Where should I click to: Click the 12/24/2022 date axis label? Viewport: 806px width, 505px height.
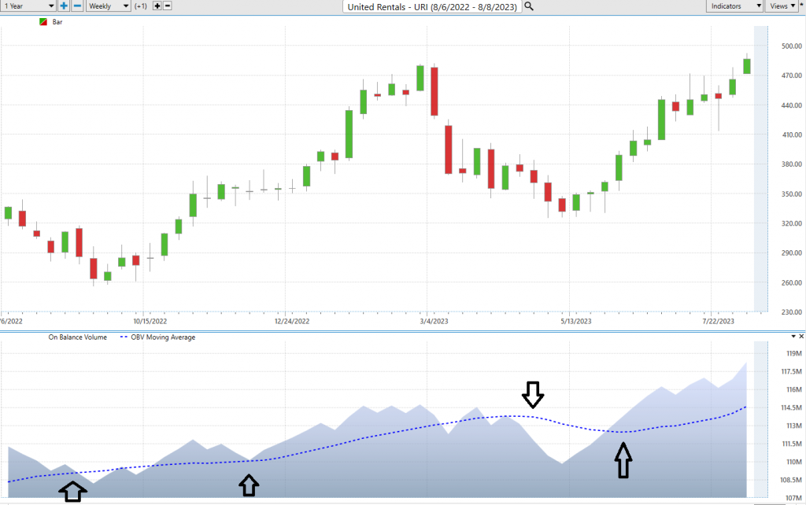pyautogui.click(x=292, y=321)
